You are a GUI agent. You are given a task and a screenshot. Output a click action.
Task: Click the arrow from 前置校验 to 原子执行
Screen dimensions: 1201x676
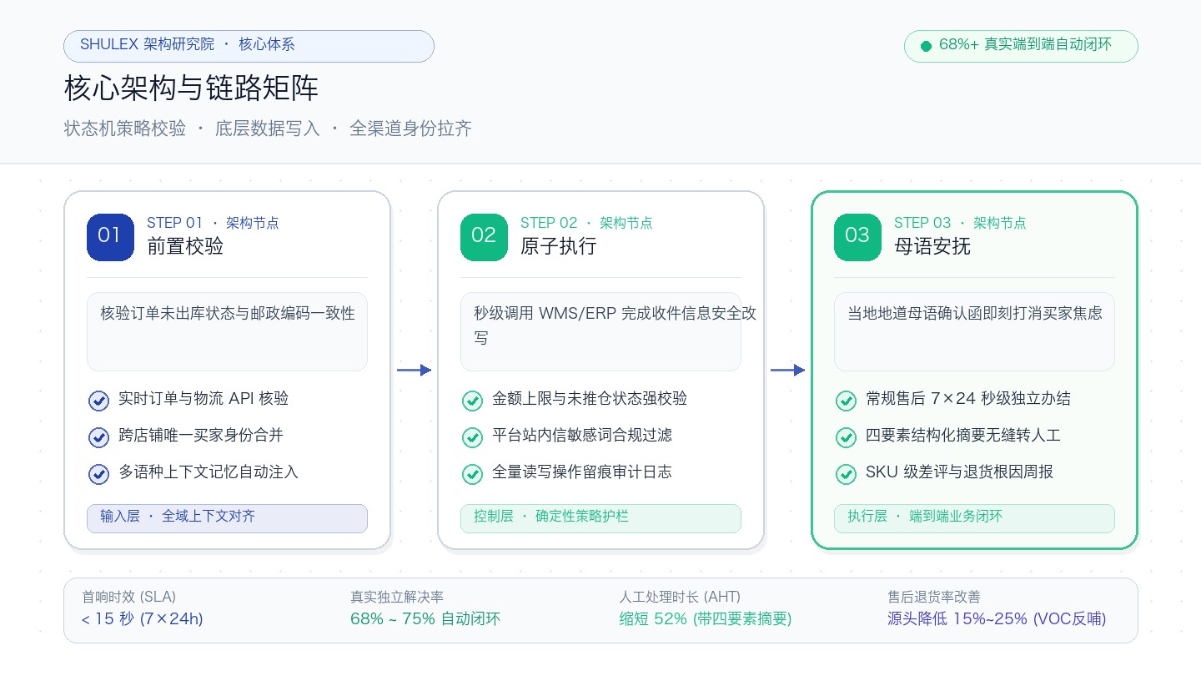(414, 370)
